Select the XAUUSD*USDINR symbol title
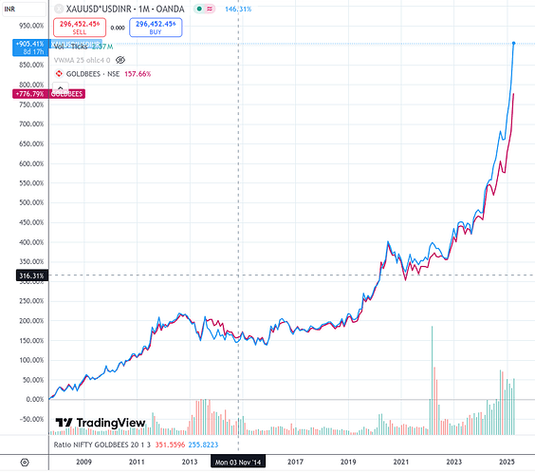 click(125, 9)
